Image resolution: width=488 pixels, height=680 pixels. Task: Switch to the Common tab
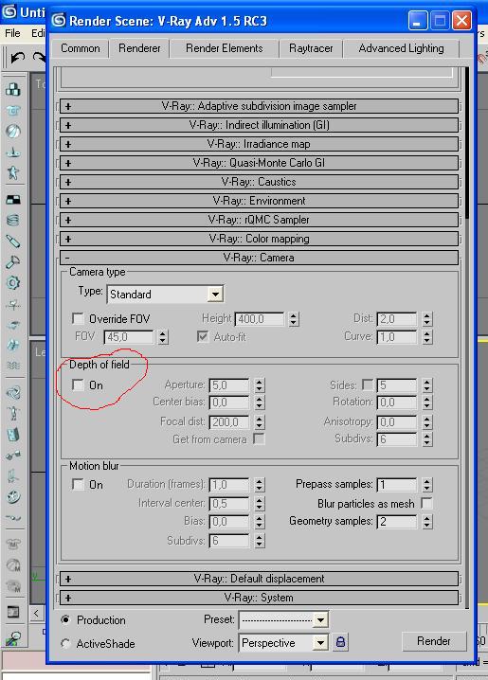pos(81,48)
